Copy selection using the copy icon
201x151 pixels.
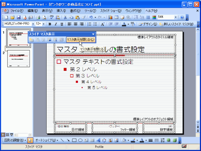tap(71, 17)
